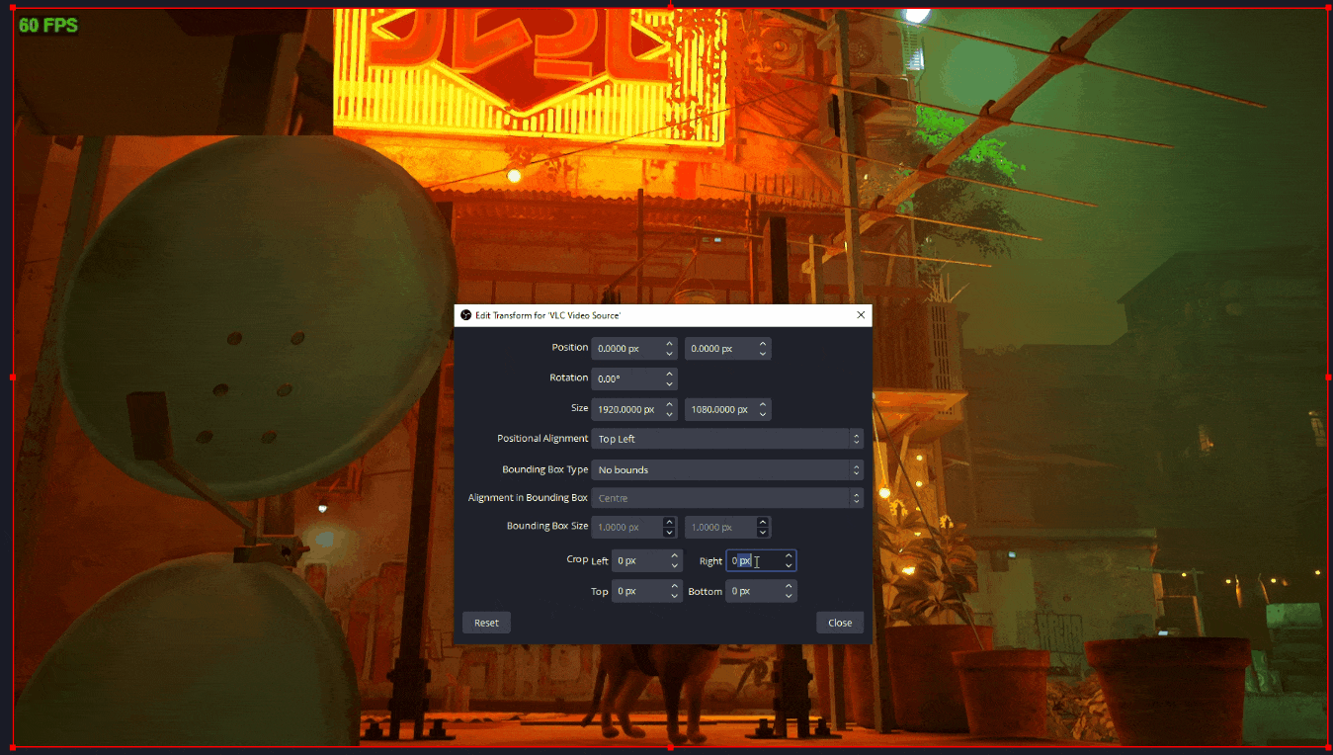
Task: Increase Crop Left using the up arrow
Action: pos(675,555)
